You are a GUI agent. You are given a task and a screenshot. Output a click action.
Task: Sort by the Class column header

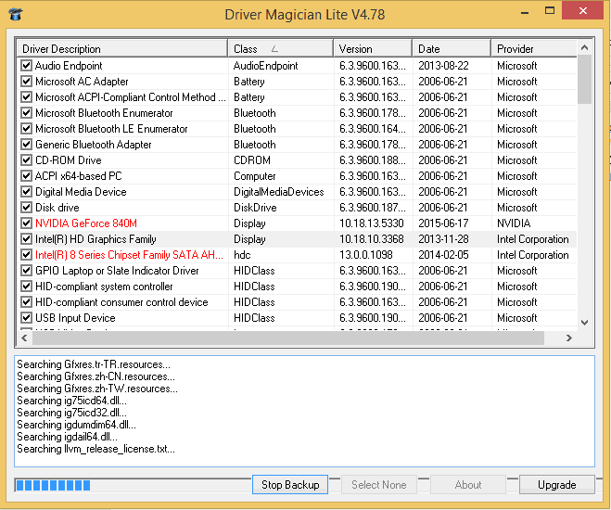(281, 49)
